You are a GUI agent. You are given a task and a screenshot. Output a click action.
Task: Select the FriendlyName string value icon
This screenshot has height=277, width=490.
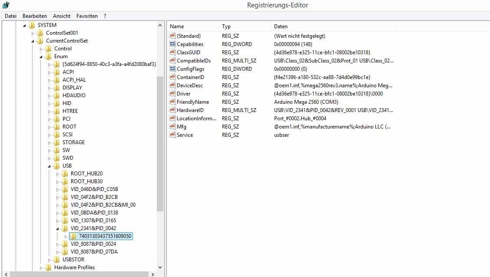[x=172, y=102]
